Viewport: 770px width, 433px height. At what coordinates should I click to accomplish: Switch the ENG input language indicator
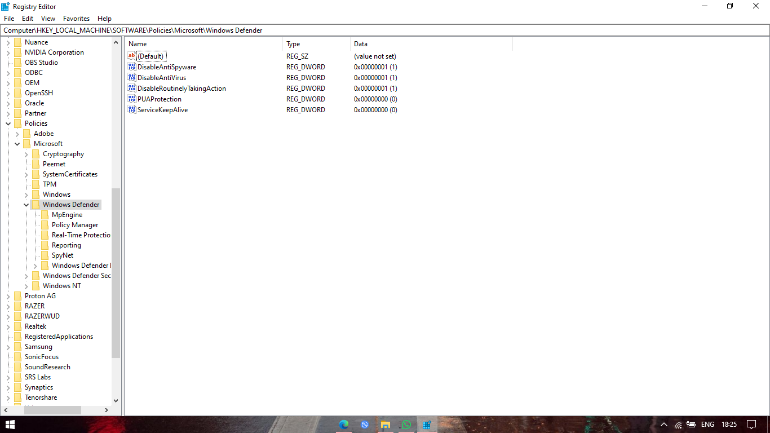coord(707,425)
